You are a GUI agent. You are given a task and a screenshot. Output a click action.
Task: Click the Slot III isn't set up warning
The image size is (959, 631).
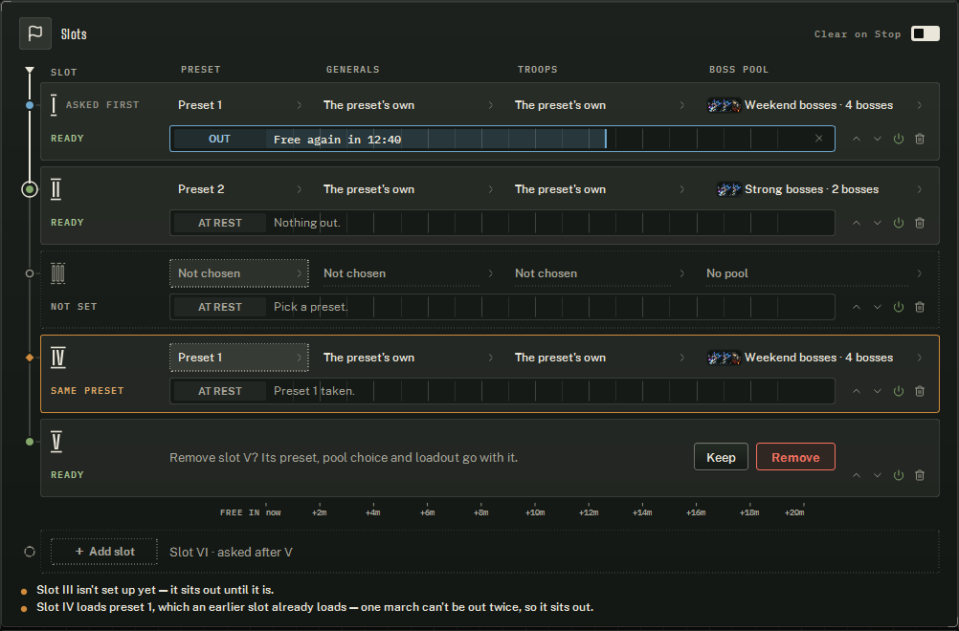[155, 590]
